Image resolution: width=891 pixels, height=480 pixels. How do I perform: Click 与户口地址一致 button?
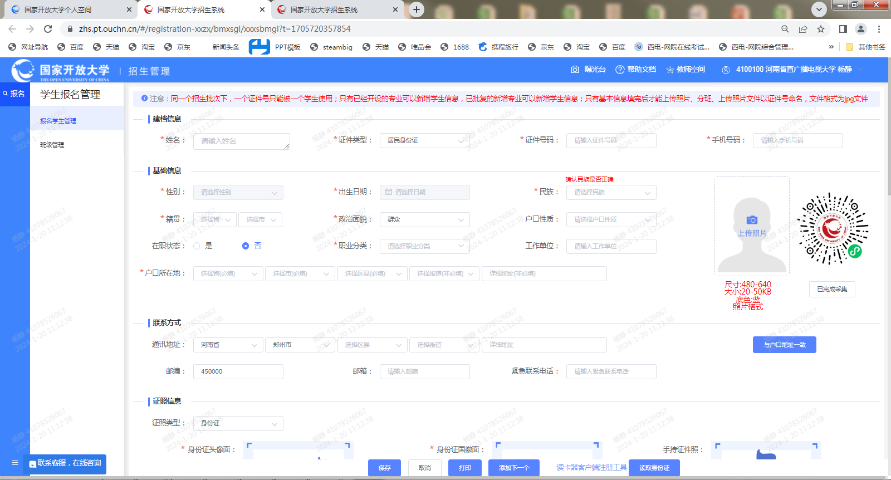point(784,345)
